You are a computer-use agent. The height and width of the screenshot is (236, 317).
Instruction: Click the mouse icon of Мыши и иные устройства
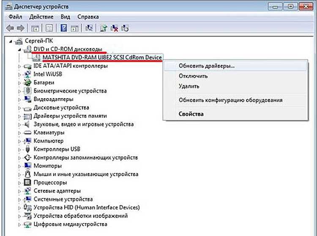click(28, 174)
